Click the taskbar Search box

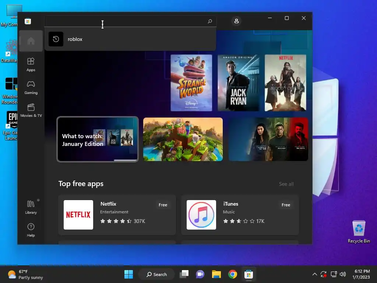156,274
